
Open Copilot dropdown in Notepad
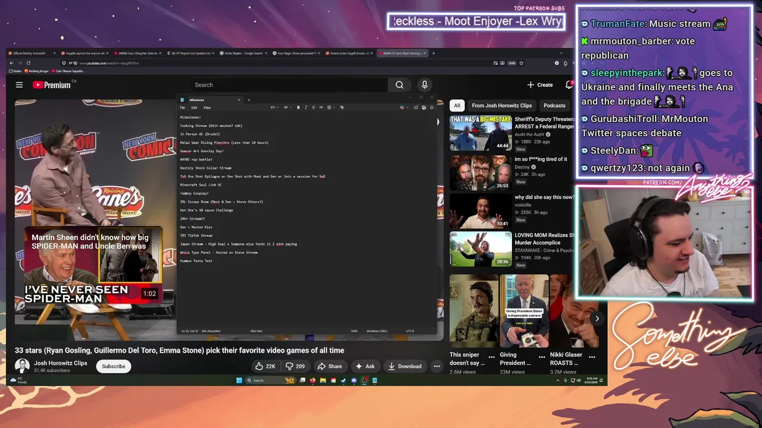point(404,108)
